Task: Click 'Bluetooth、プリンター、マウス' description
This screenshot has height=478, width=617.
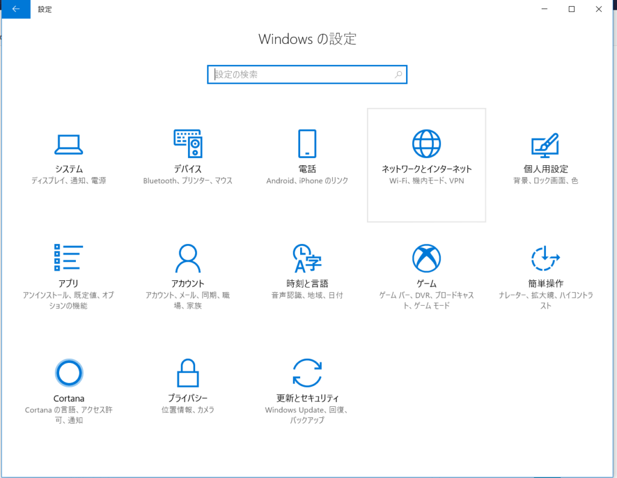Action: (x=188, y=181)
